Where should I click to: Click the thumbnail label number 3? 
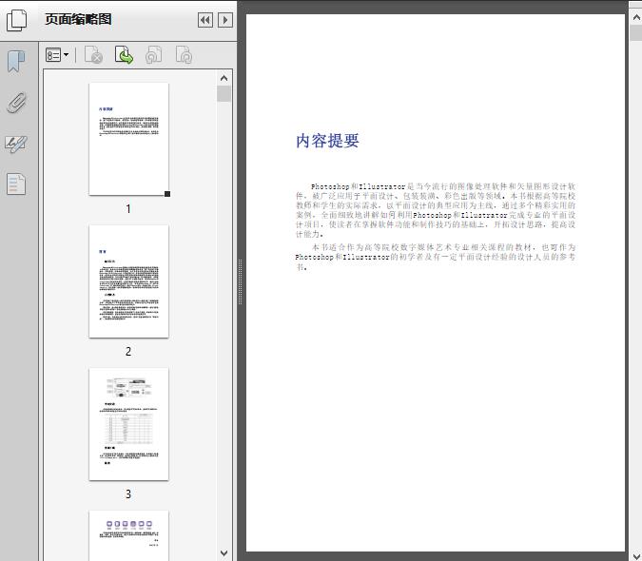coord(128,493)
